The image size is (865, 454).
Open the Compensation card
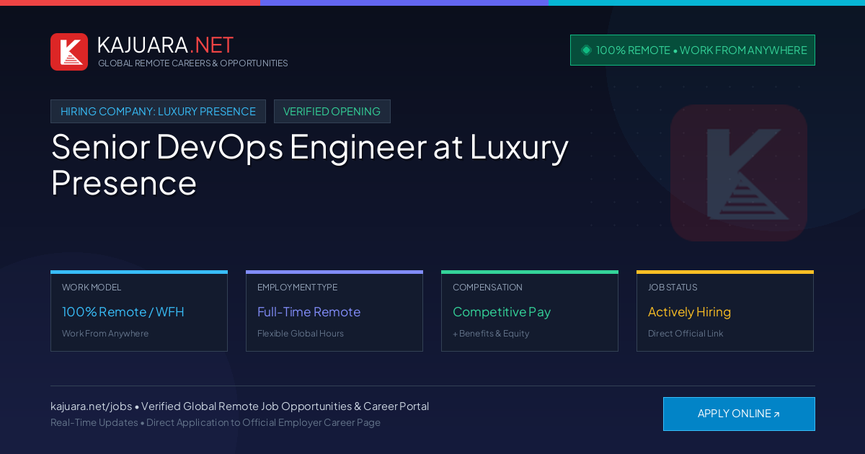tap(530, 311)
